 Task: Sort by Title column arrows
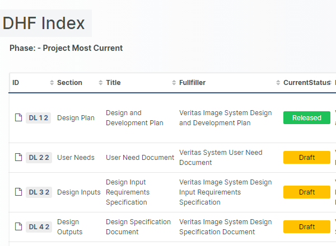174,83
